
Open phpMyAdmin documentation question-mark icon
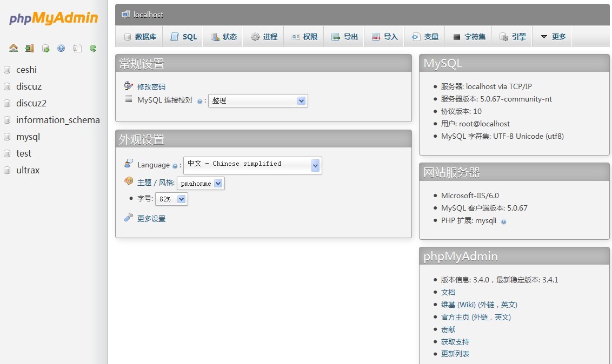(x=61, y=48)
